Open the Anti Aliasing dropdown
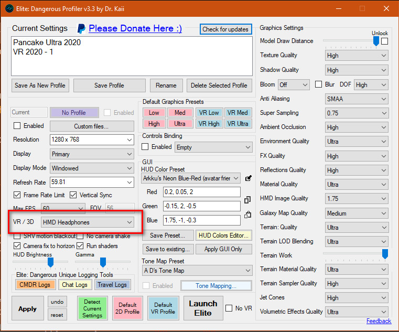Image resolution: width=399 pixels, height=332 pixels. coord(357,99)
